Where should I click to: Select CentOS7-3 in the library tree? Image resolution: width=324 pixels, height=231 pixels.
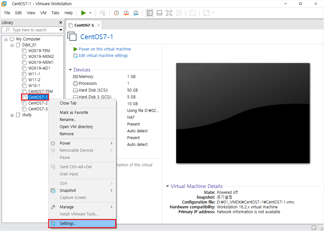[x=38, y=109]
